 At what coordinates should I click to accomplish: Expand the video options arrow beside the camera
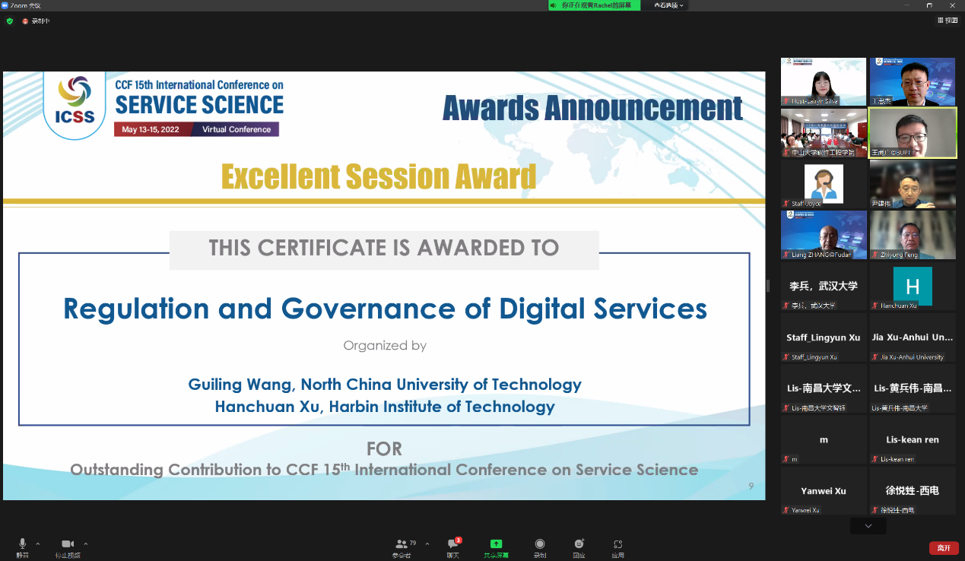85,544
